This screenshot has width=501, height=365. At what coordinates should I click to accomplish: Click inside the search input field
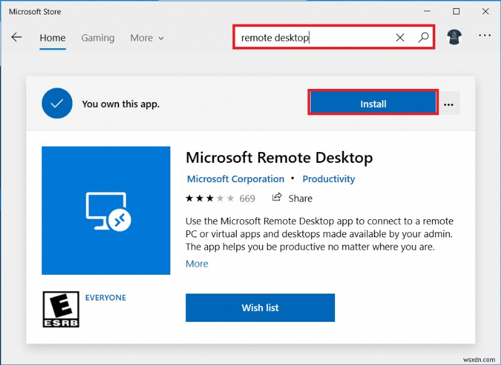point(307,38)
